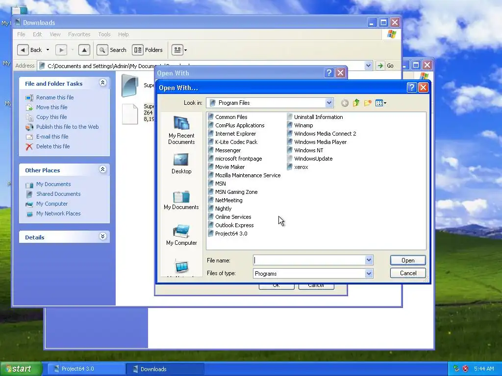Select the Movie Maker folder
502x376 pixels.
pyautogui.click(x=226, y=167)
